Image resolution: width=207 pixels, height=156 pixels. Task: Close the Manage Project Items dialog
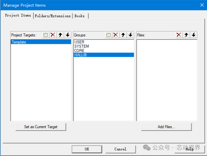202,5
